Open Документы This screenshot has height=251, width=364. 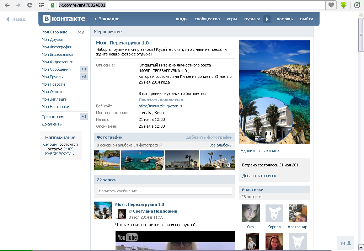52,124
